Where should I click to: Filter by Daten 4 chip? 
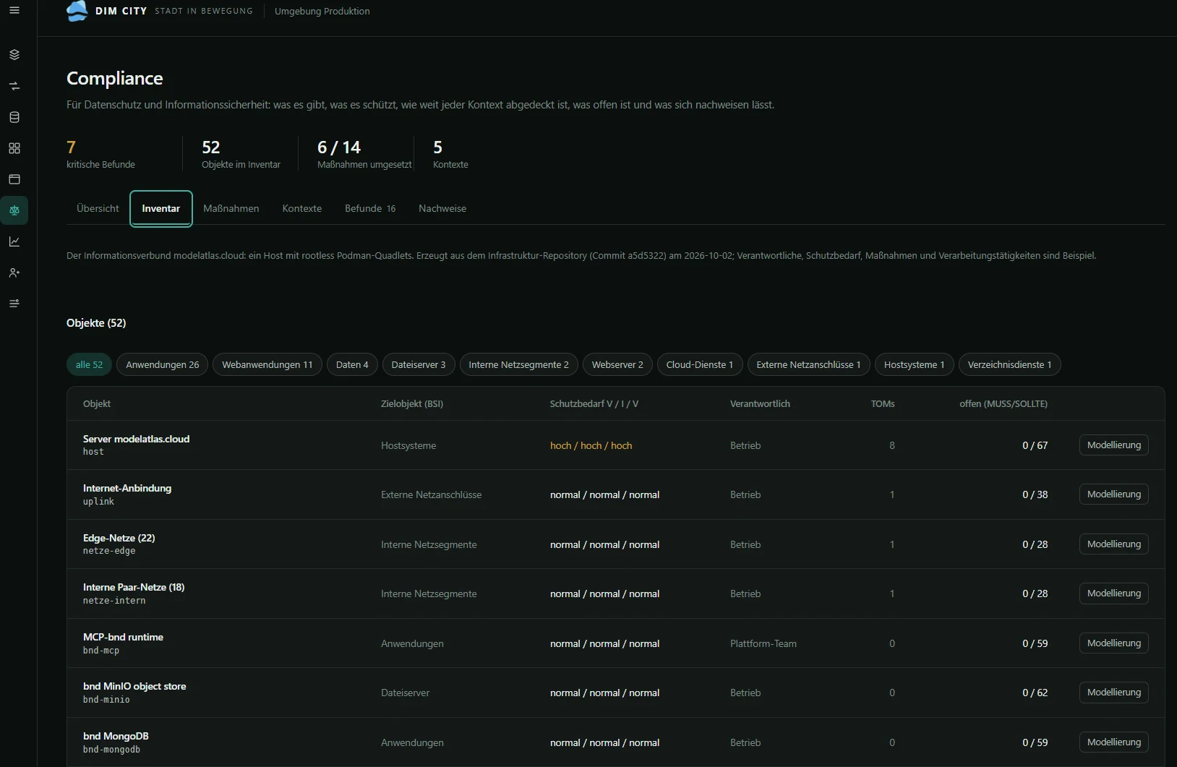point(352,364)
